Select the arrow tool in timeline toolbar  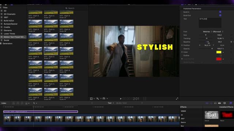pos(34,103)
